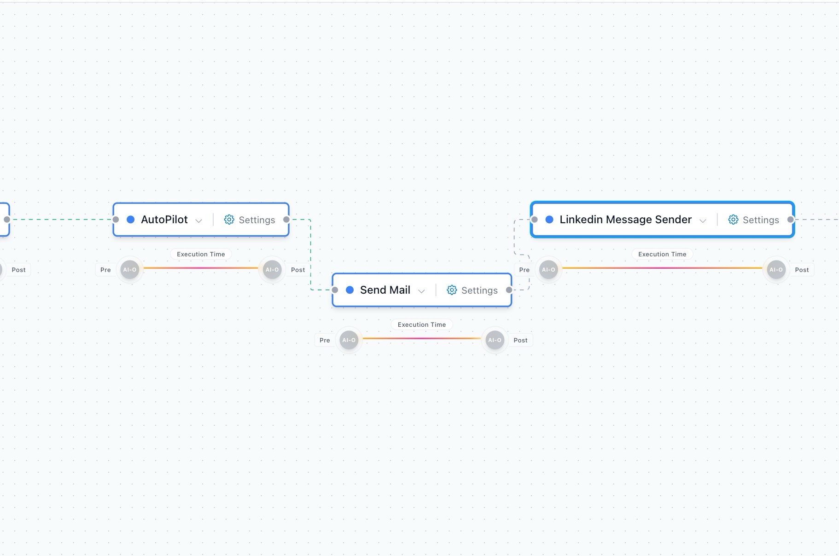Viewport: 839px width, 556px height.
Task: Toggle the blue status dot on AutoPilot
Action: point(131,220)
